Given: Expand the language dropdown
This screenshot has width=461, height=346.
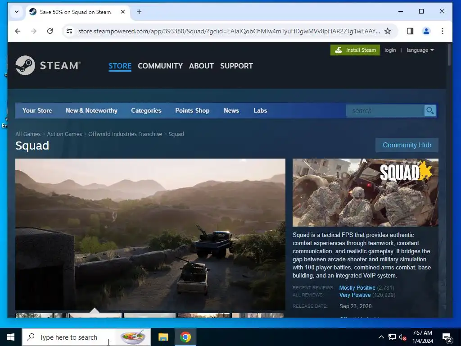Looking at the screenshot, I should pos(420,50).
